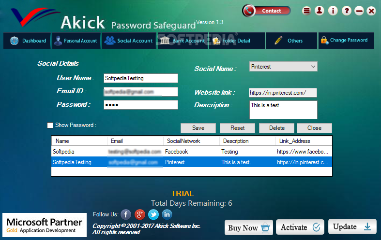The image size is (381, 240).
Task: Click the Name column header
Action: [79, 141]
